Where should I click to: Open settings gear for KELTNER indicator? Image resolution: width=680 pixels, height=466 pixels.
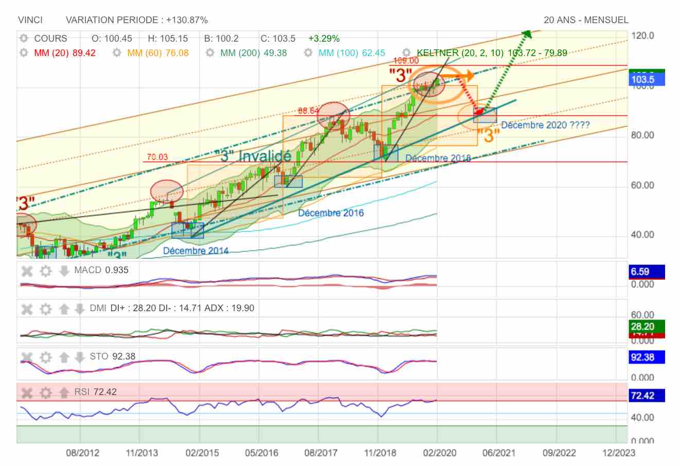click(407, 53)
